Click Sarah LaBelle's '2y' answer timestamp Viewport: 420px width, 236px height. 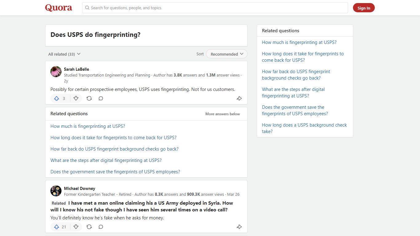(66, 81)
